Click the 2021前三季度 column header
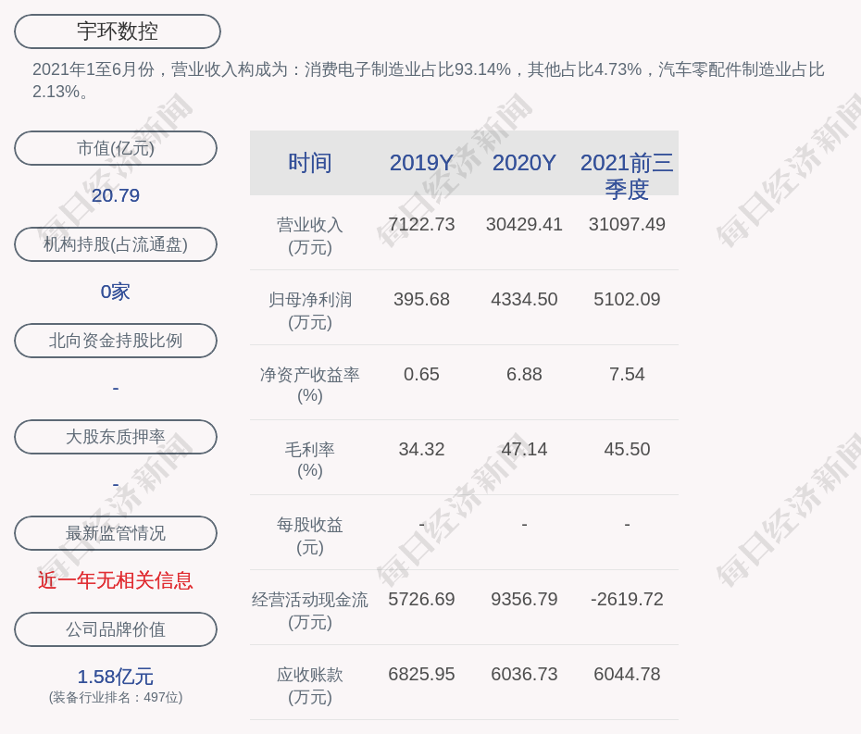Image resolution: width=861 pixels, height=734 pixels. point(627,176)
